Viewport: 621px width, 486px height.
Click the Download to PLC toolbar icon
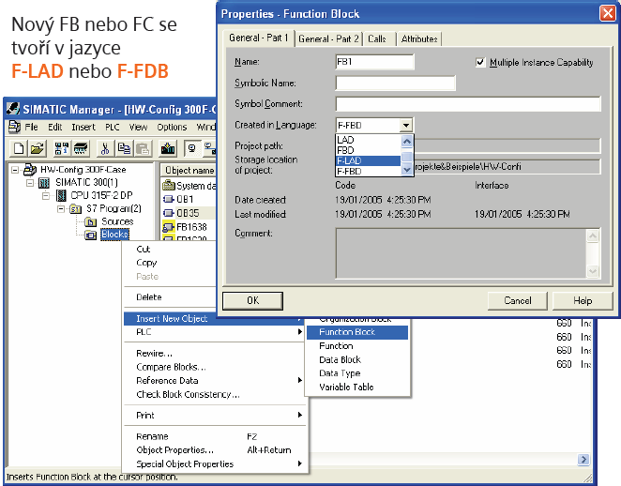click(168, 148)
